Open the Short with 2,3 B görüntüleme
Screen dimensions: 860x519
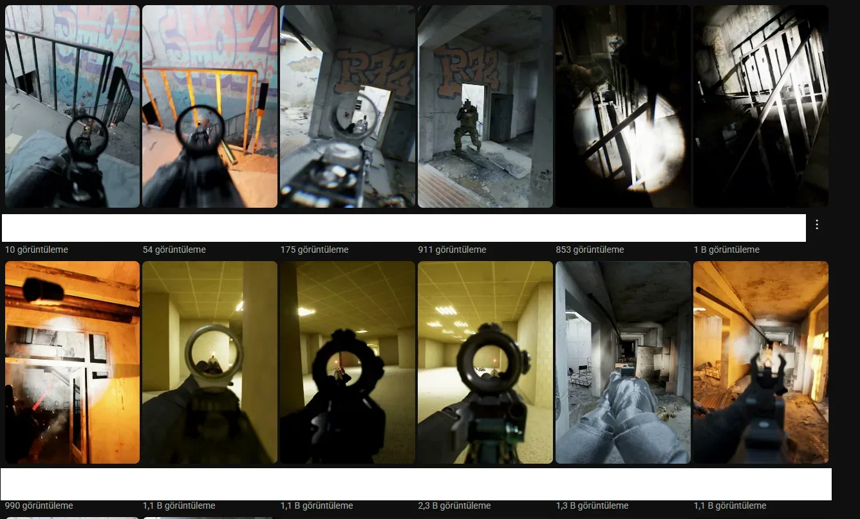click(485, 363)
